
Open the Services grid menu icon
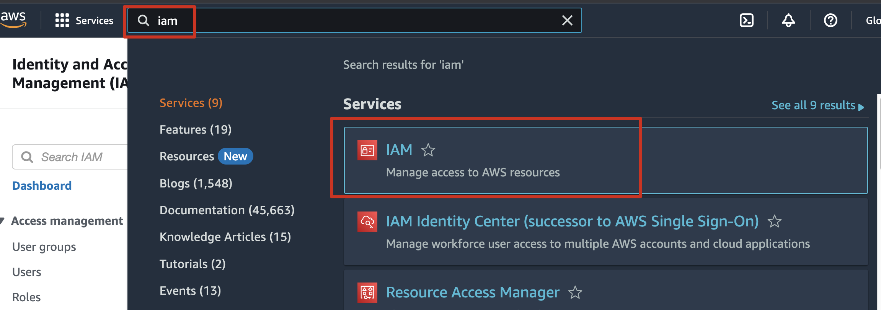click(x=62, y=20)
